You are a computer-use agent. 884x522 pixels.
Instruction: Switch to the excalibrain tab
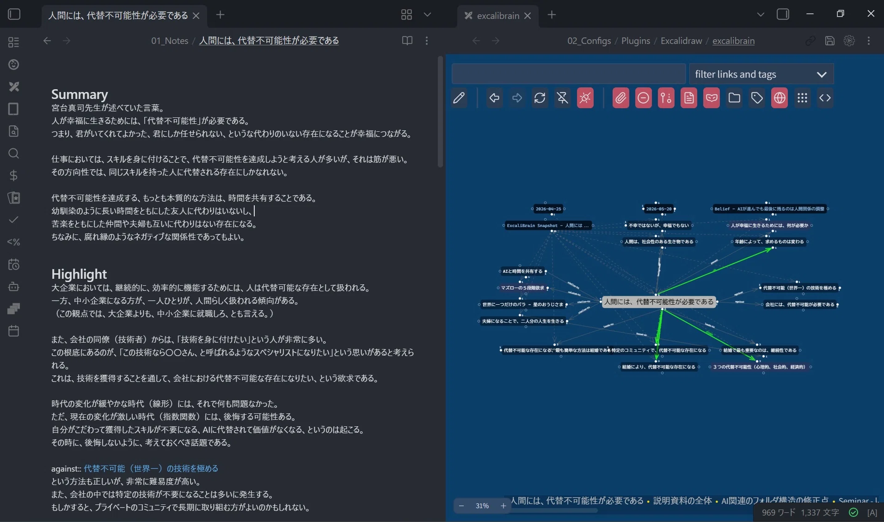click(497, 15)
